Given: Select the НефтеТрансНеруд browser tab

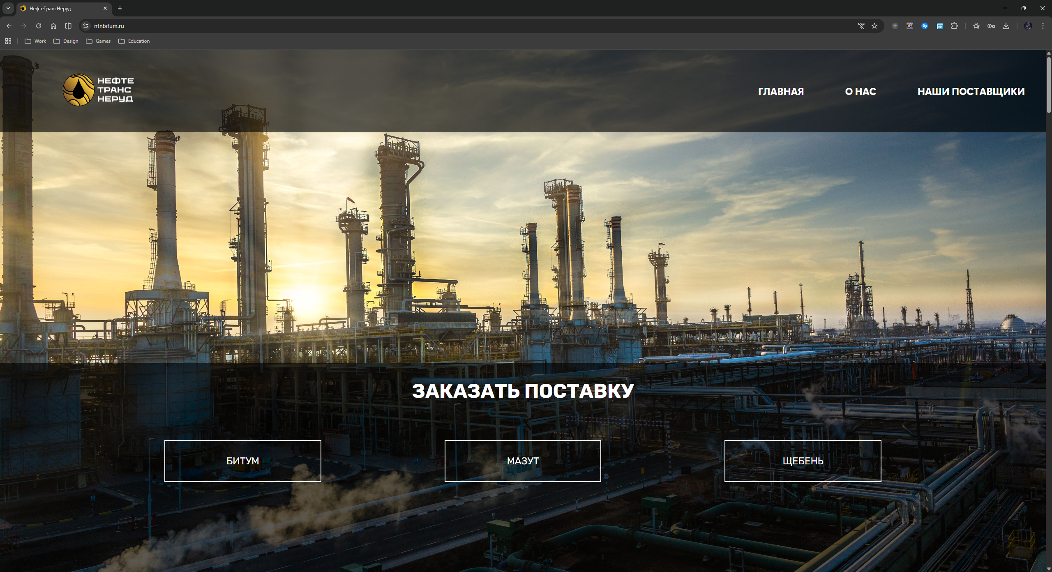Looking at the screenshot, I should coord(64,8).
